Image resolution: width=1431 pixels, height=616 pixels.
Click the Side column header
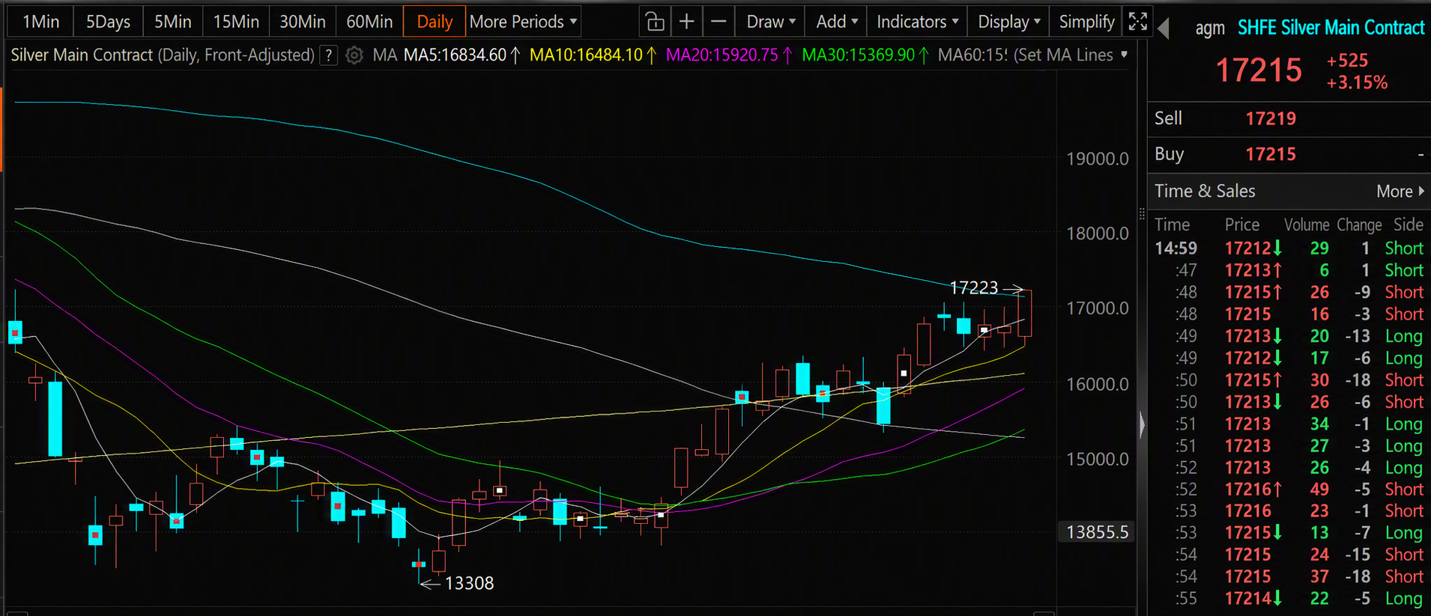[1409, 225]
